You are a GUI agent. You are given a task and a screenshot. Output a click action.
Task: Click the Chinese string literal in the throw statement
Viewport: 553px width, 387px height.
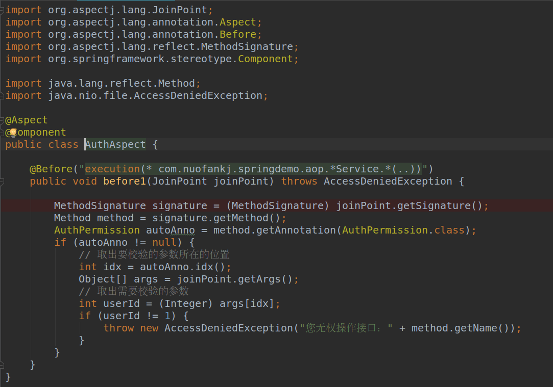coord(346,328)
